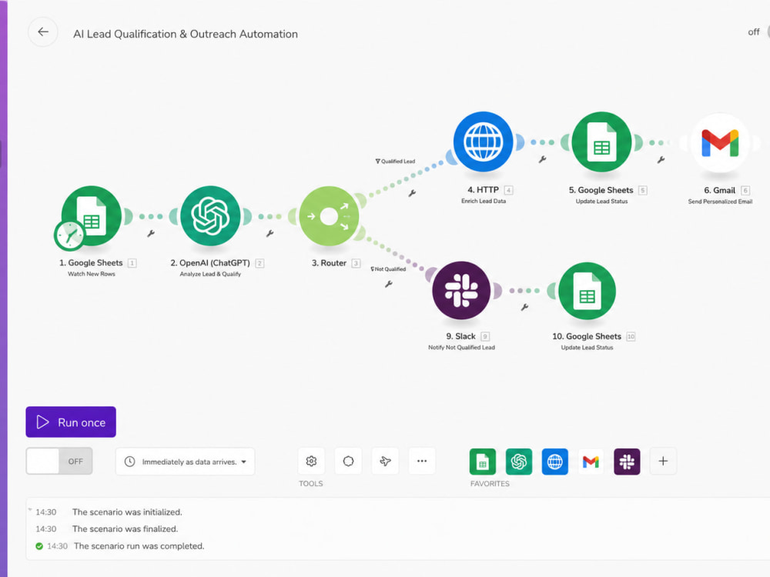Click the Watch New Rows caption
This screenshot has width=770, height=577.
pos(92,275)
